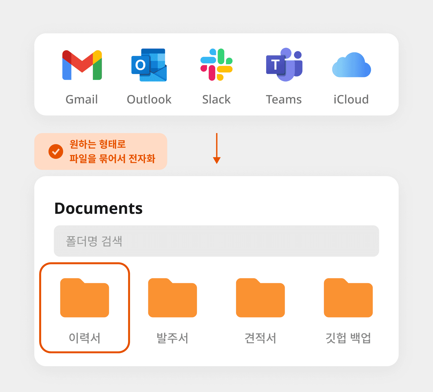
Task: Click the Slack text label
Action: pyautogui.click(x=216, y=100)
